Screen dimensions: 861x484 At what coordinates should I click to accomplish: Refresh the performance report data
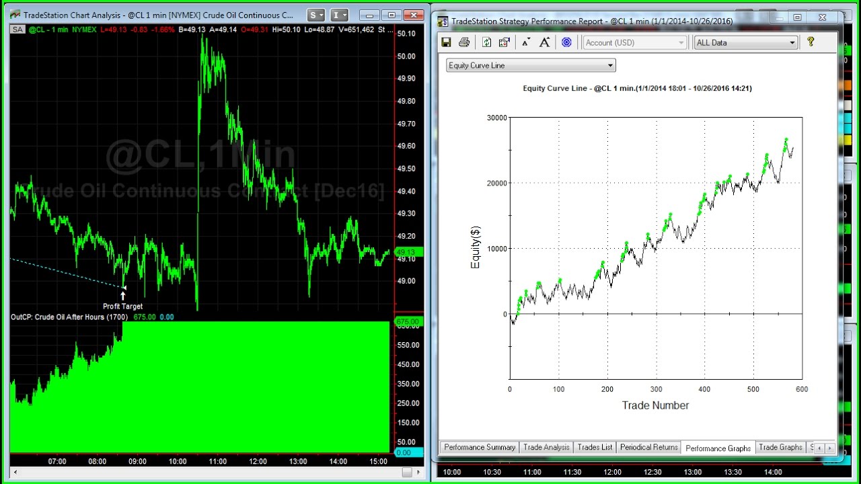tap(487, 42)
